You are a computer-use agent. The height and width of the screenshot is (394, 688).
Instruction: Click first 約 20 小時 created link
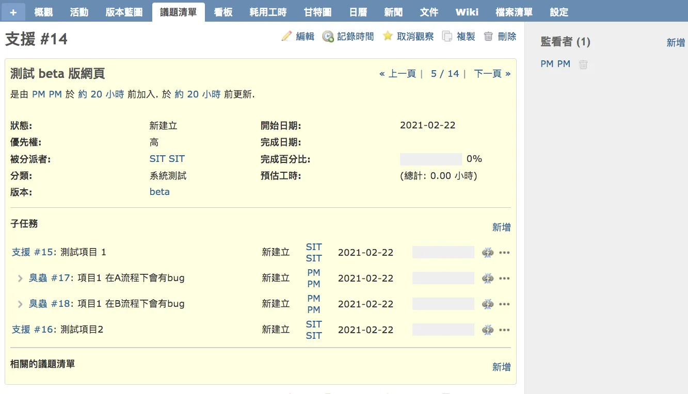pyautogui.click(x=101, y=94)
